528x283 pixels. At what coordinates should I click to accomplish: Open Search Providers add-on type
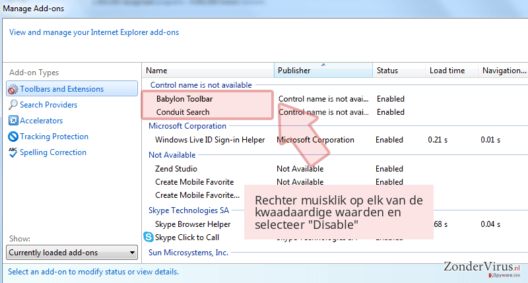(x=48, y=105)
